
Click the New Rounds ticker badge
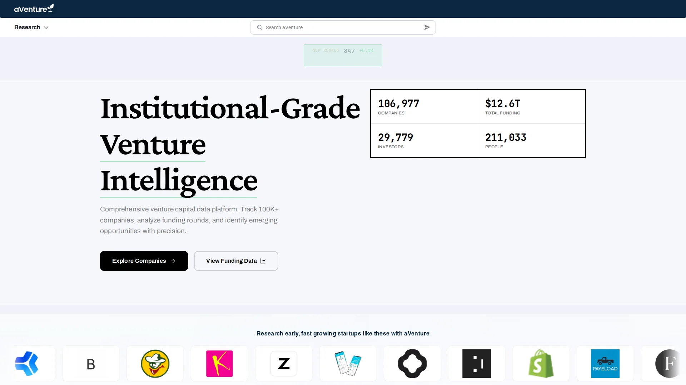[343, 55]
